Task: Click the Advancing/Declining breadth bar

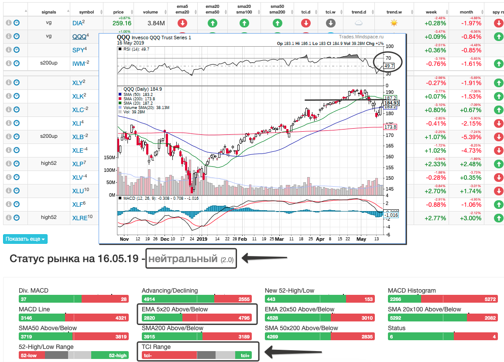Action: (x=197, y=299)
